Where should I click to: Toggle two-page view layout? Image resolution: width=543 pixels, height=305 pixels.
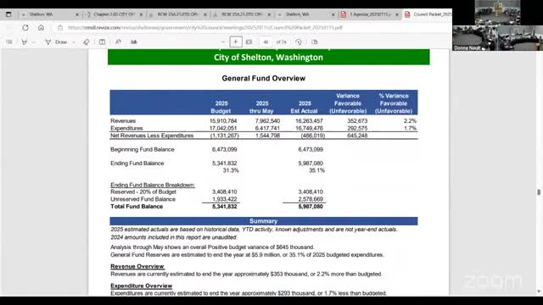pos(102,42)
